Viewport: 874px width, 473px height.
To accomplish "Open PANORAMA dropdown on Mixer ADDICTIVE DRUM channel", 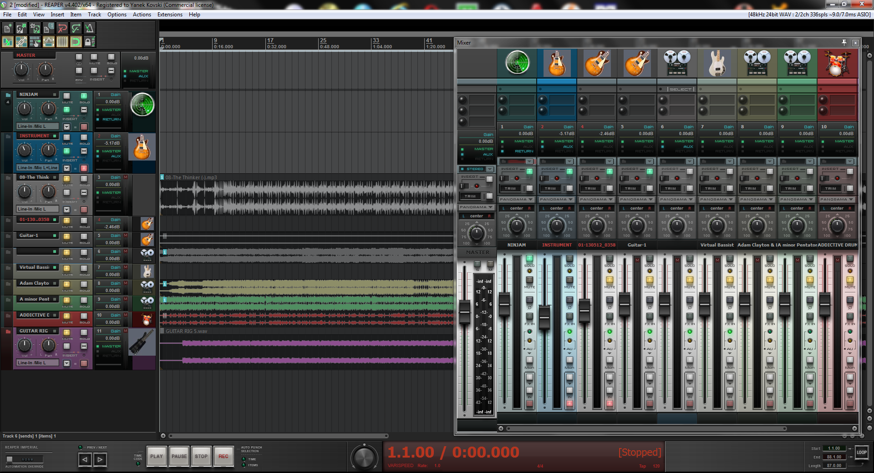I will [837, 200].
